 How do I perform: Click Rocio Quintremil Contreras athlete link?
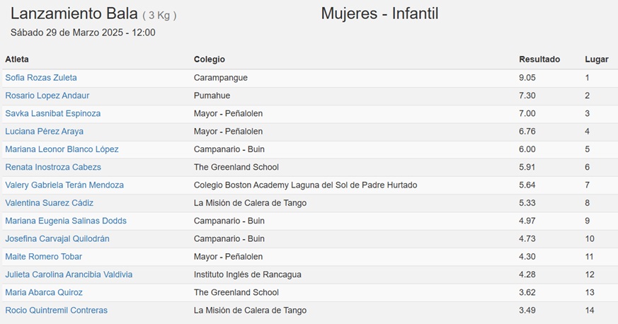(x=57, y=311)
